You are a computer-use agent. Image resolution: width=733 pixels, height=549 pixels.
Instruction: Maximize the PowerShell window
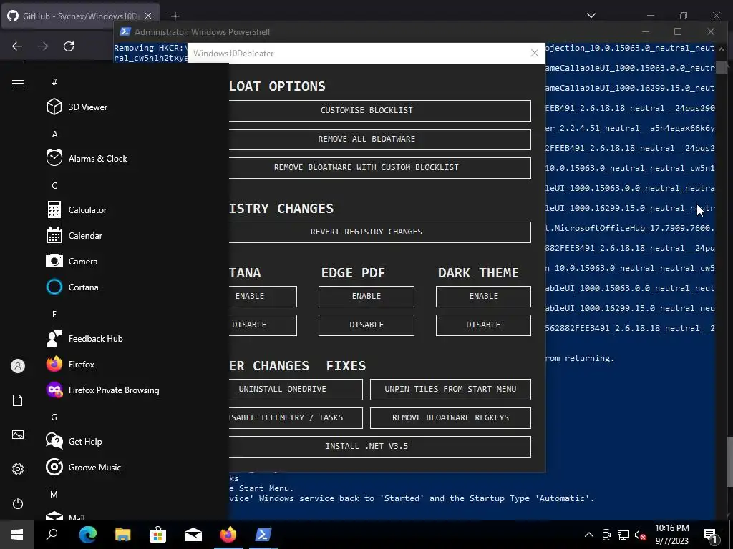tap(678, 31)
